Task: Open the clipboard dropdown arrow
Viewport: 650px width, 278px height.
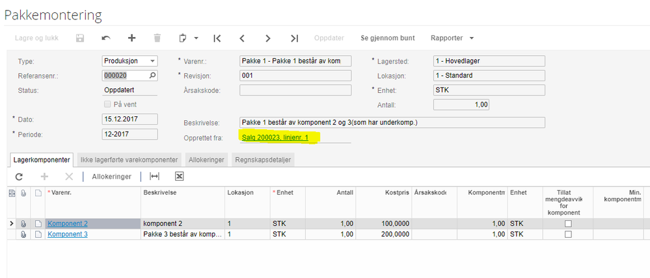Action: click(x=196, y=38)
